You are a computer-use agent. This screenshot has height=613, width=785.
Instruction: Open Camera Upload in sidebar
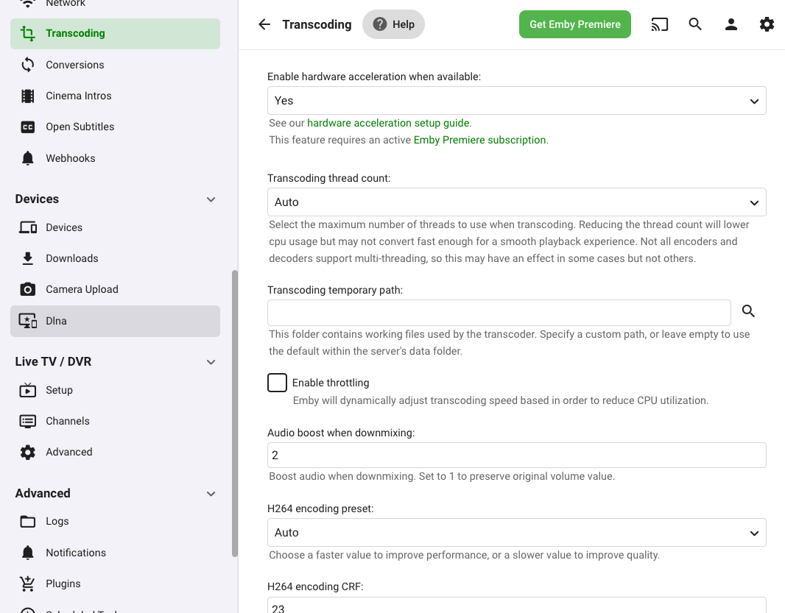tap(82, 289)
